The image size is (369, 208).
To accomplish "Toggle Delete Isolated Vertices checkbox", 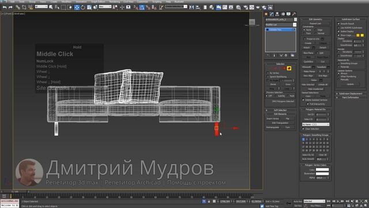I will tap(303, 100).
